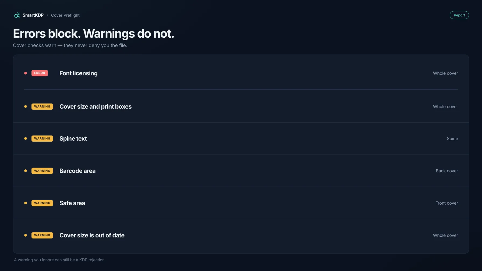Expand the Cover size and print boxes check
The width and height of the screenshot is (482, 271).
[241, 106]
